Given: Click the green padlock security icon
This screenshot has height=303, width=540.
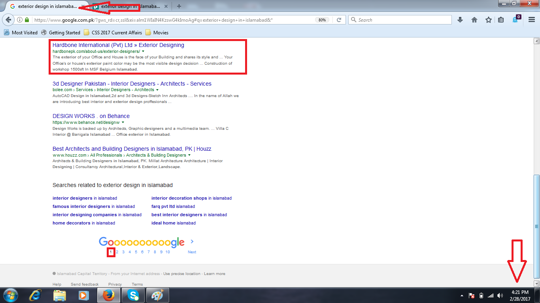Looking at the screenshot, I should [x=27, y=20].
